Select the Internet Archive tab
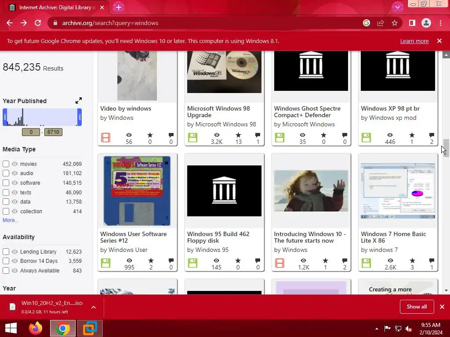The width and height of the screenshot is (450, 337). (56, 7)
